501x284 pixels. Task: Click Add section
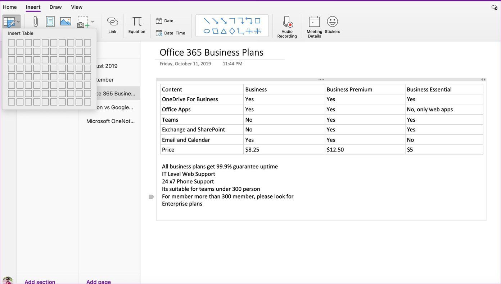(40, 281)
